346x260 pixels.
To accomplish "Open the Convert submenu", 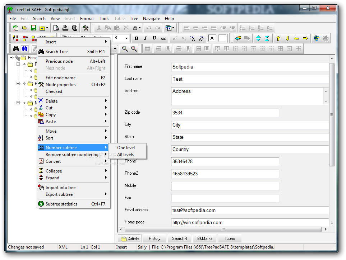I will coord(74,161).
